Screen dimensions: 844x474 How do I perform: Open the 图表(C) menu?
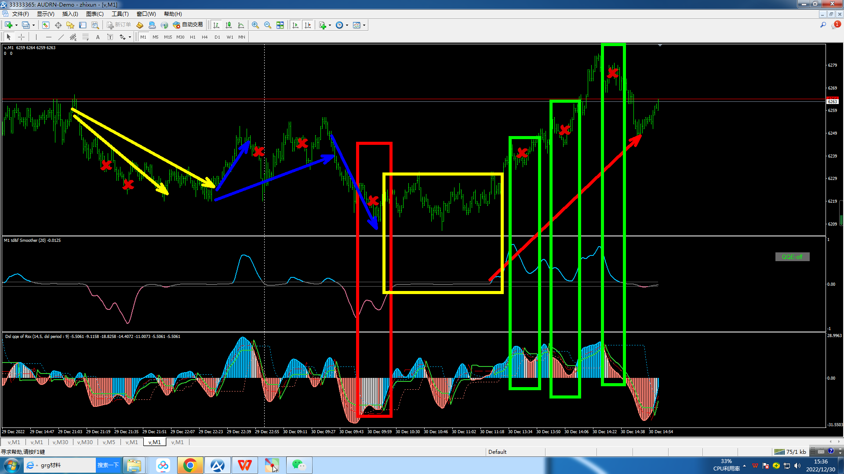coord(95,14)
